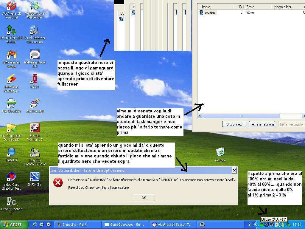
Task: Select the D-Link Internet Connection shortcut
Action: point(35,34)
